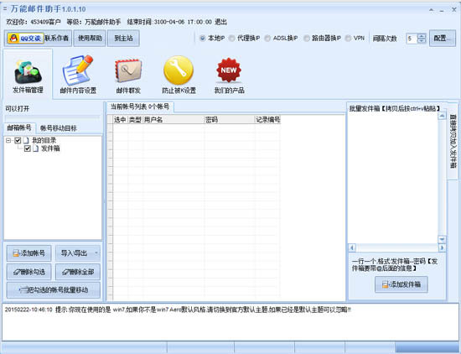Open 我们的产品 NEW badge icon
The image size is (461, 354).
229,70
